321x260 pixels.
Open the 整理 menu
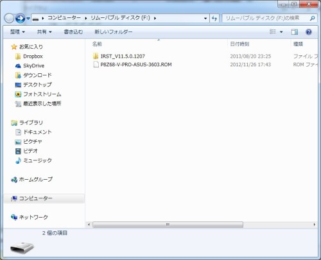(x=17, y=32)
